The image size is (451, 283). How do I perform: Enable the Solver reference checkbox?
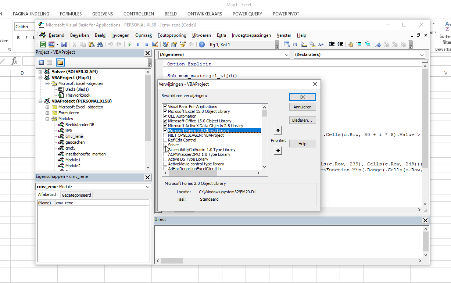tap(165, 145)
